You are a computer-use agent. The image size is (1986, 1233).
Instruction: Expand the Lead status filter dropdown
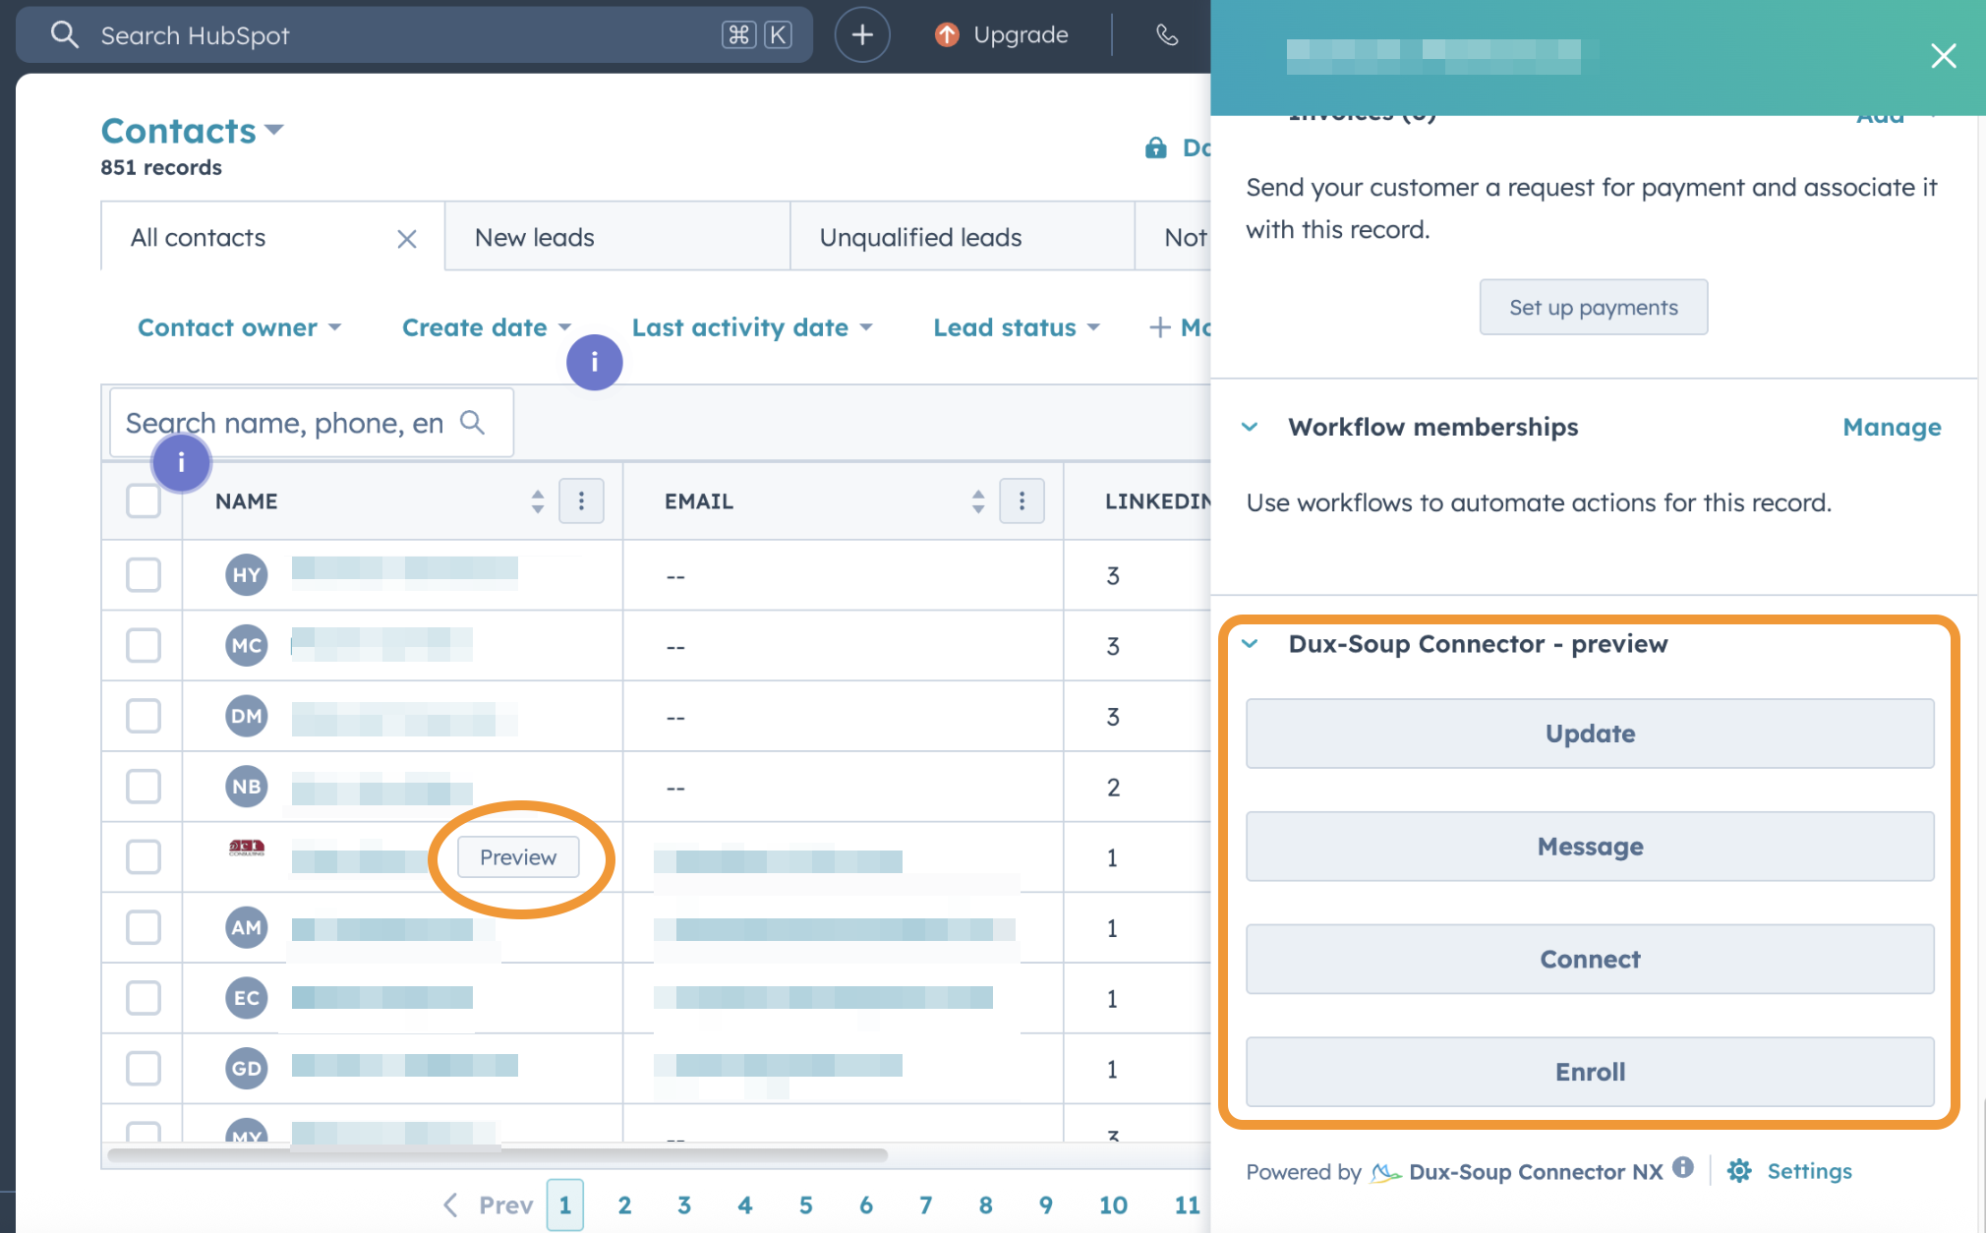click(x=1016, y=327)
